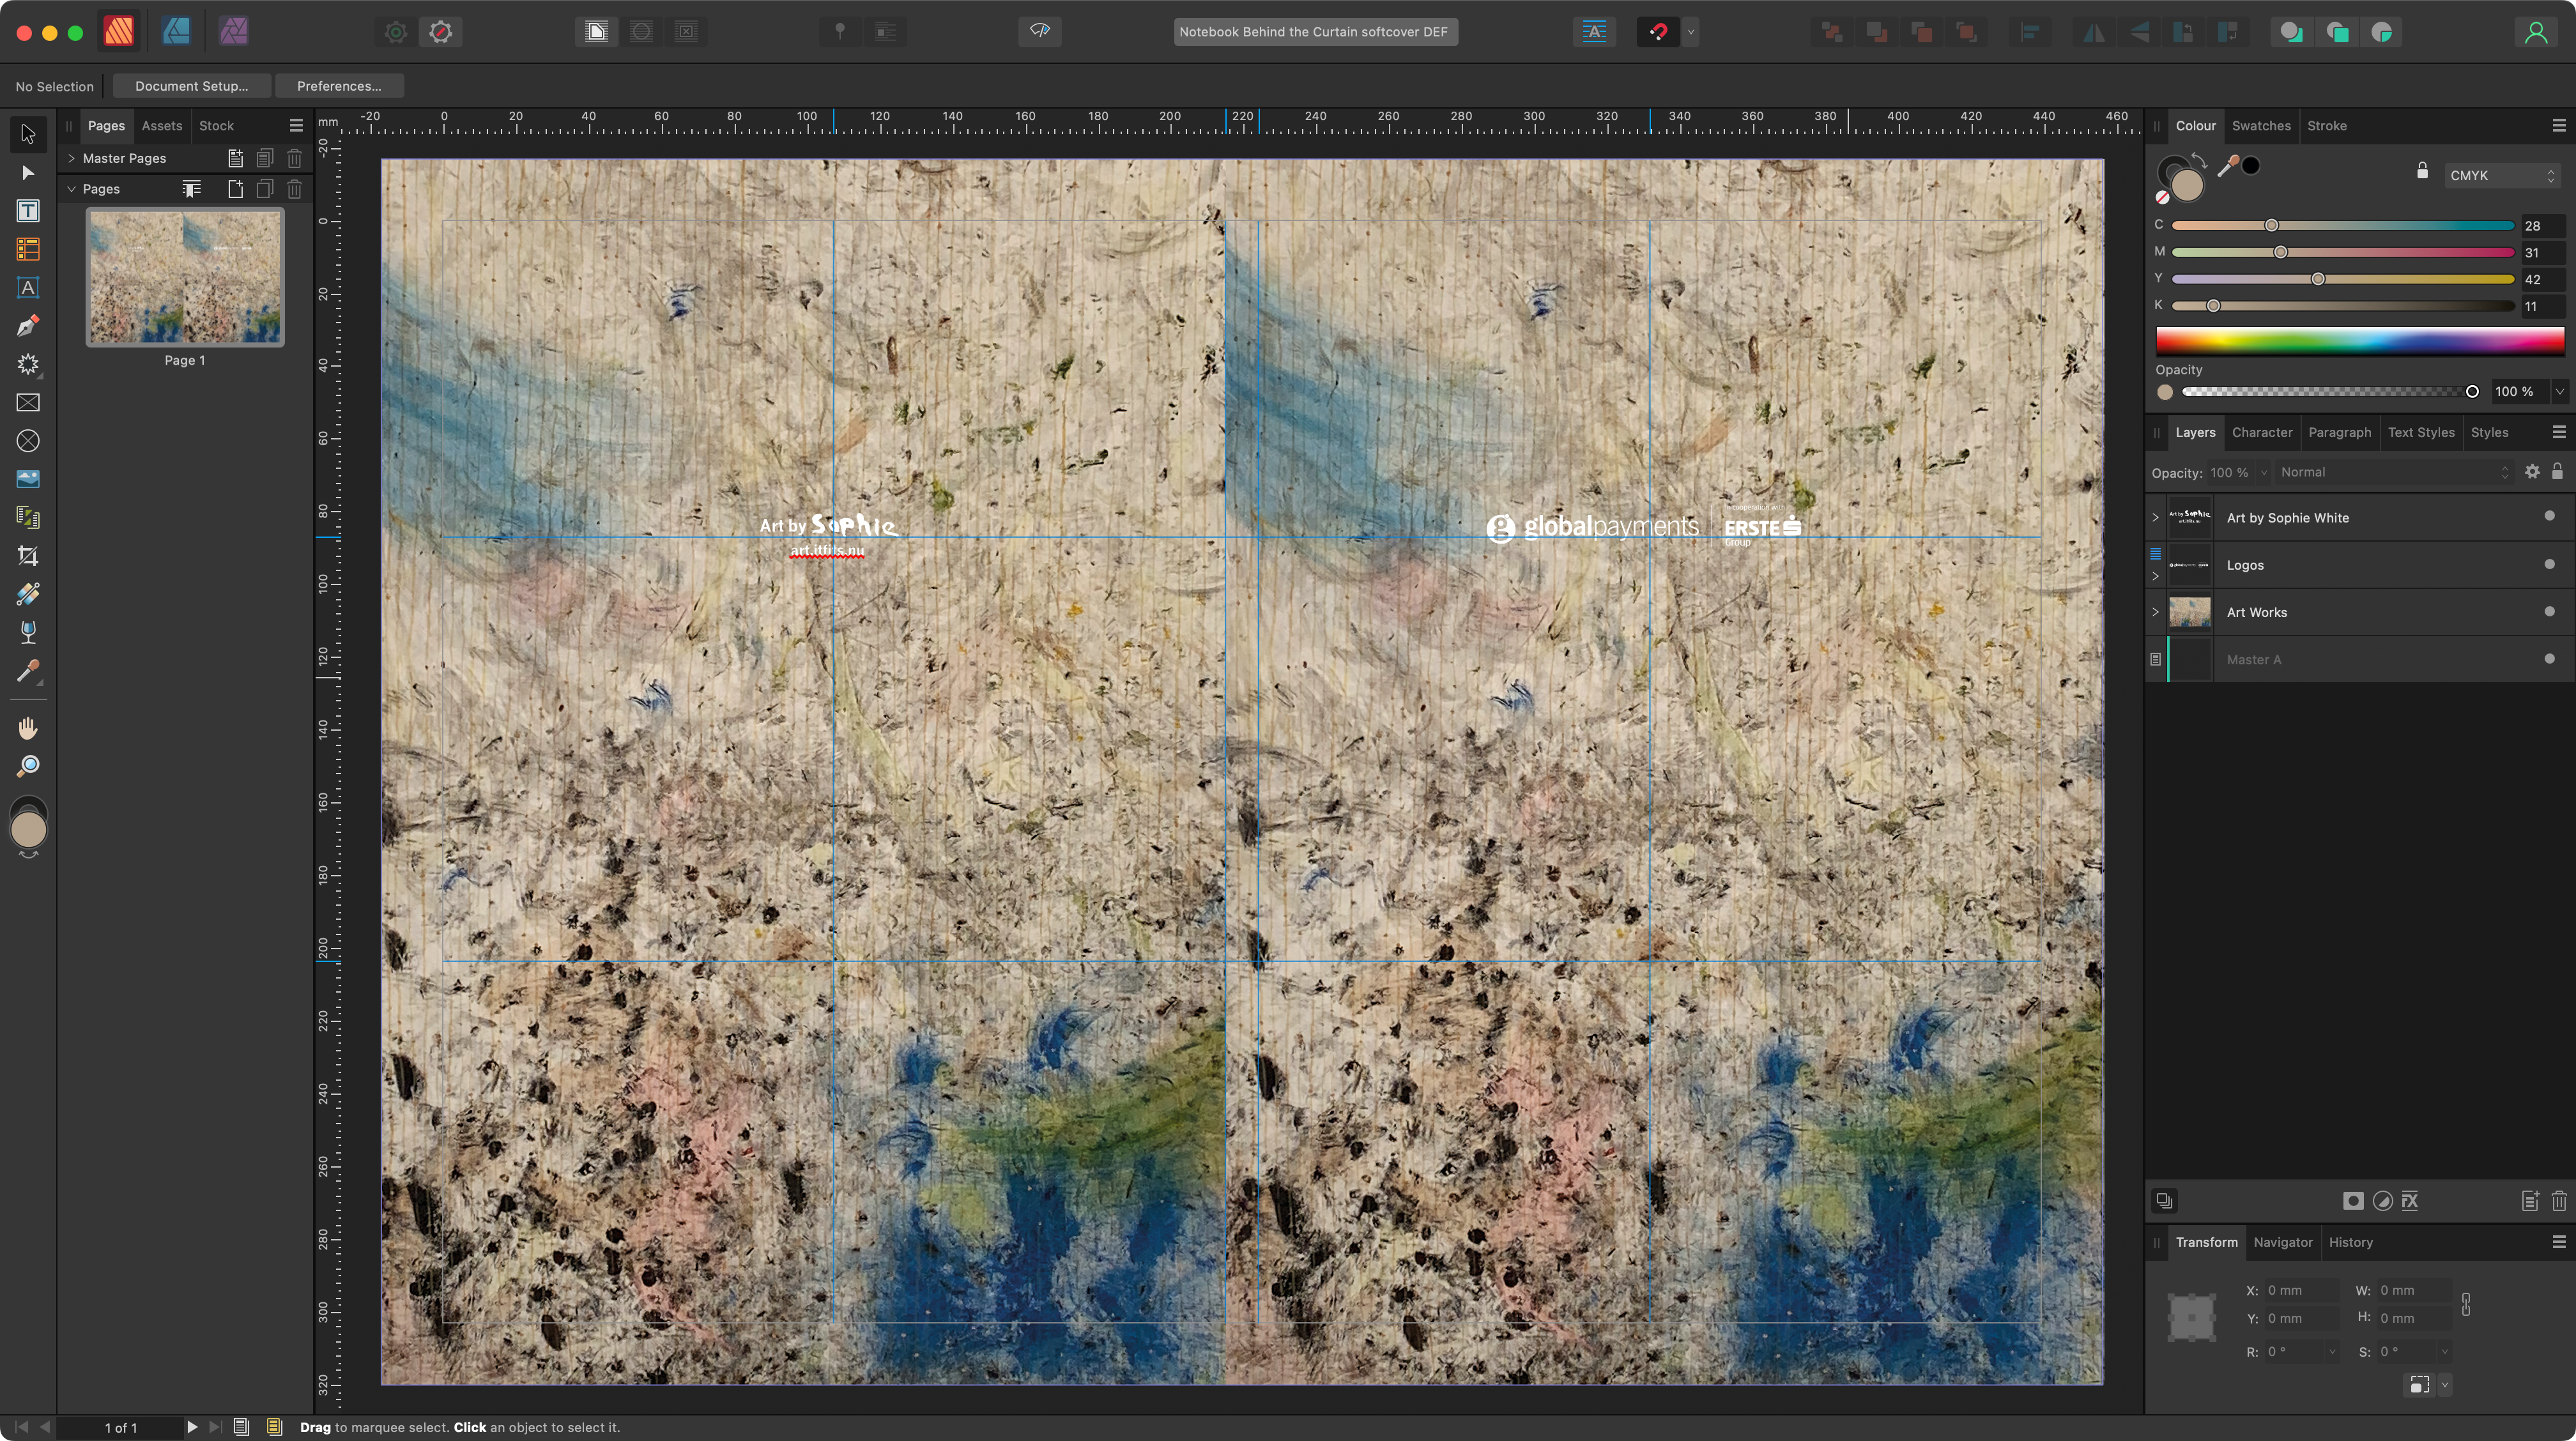This screenshot has width=2576, height=1441.
Task: Open Preferences button
Action: point(339,86)
